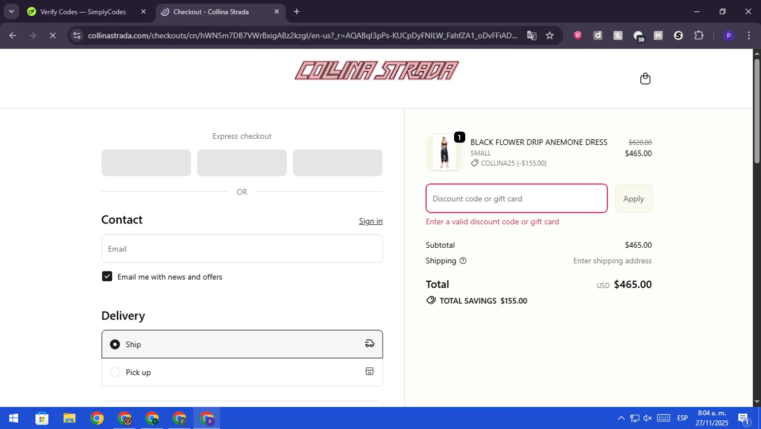761x429 pixels.
Task: Click the Email input field
Action: click(242, 249)
